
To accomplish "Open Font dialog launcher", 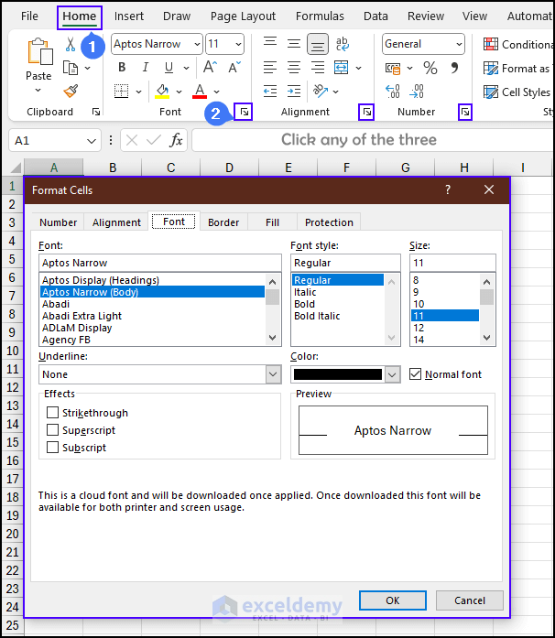I will click(244, 112).
